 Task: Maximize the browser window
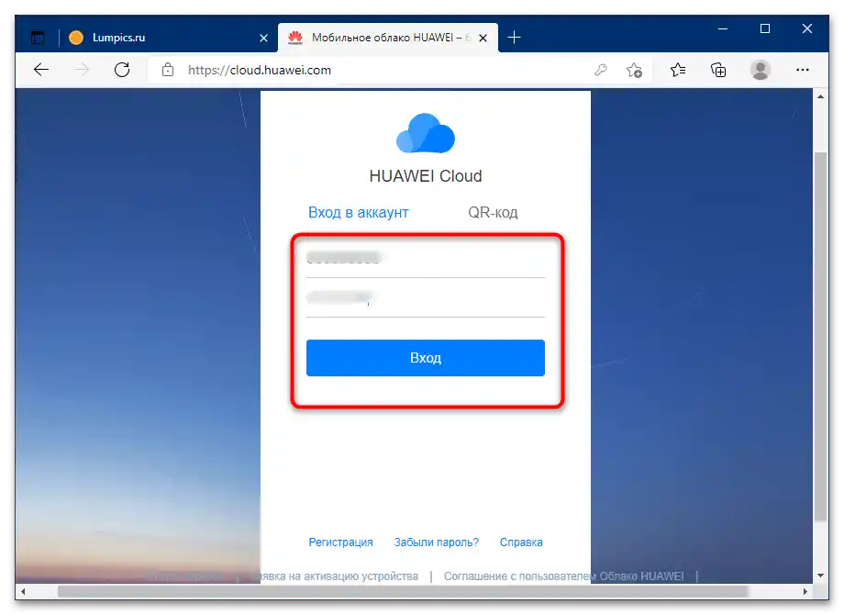click(x=765, y=28)
